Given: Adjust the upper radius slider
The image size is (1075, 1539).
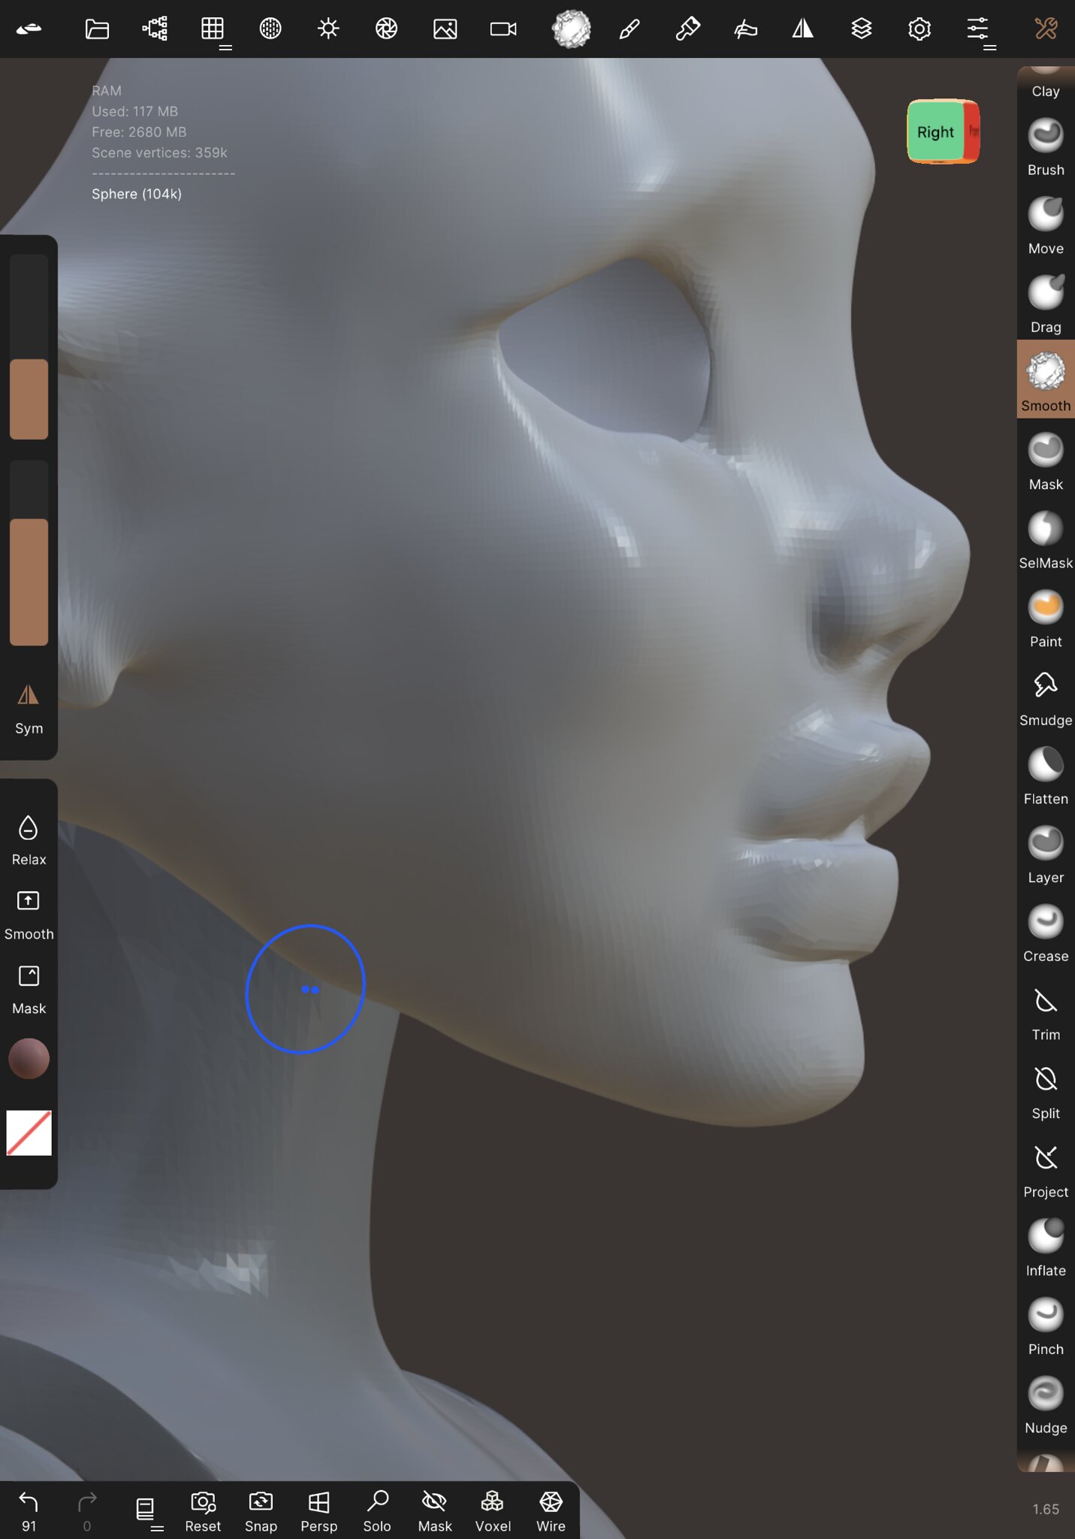Looking at the screenshot, I should pos(29,346).
